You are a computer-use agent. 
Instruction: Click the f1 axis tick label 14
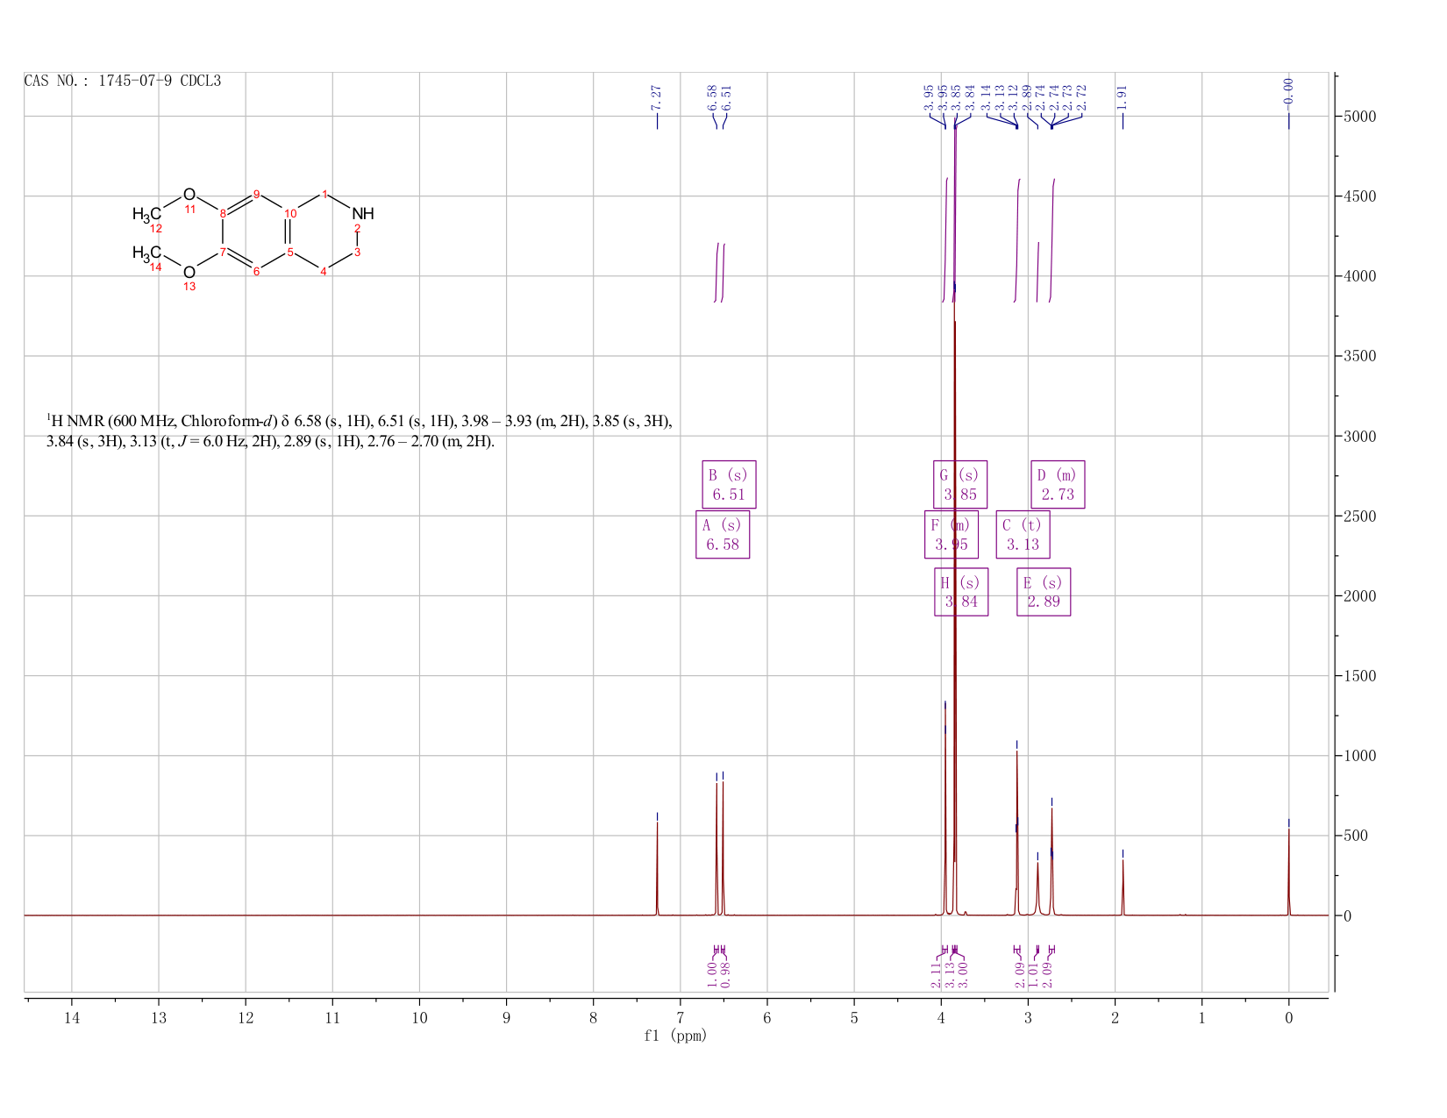tap(72, 1018)
